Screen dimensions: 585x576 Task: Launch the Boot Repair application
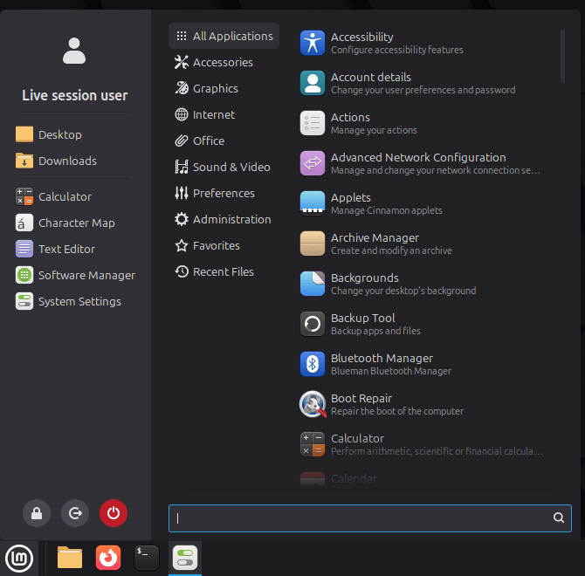click(361, 404)
